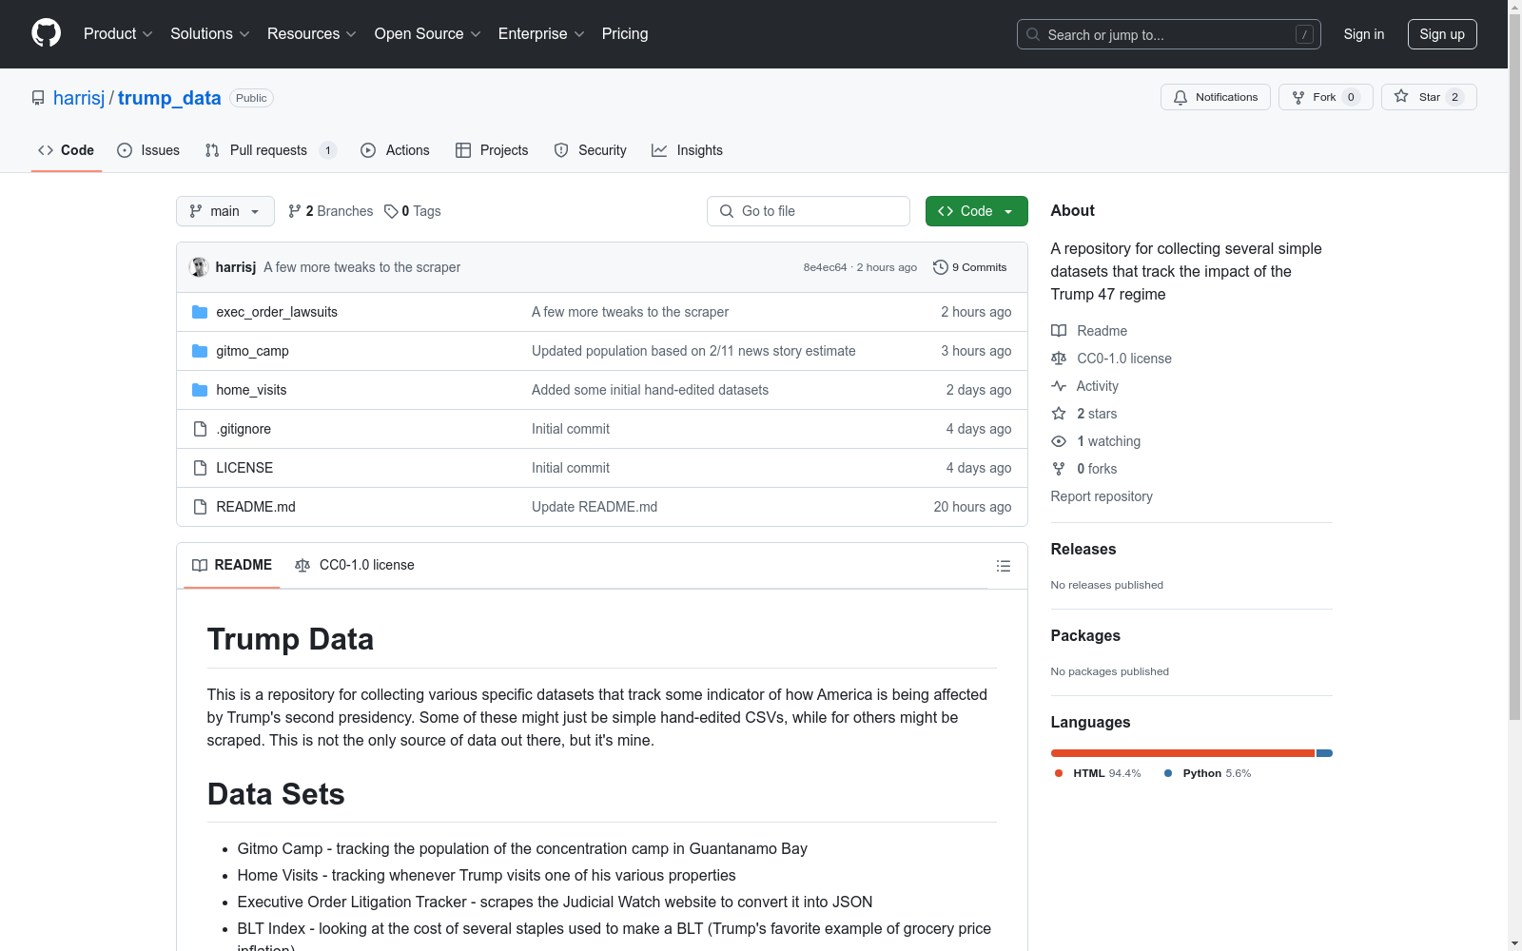Image resolution: width=1522 pixels, height=951 pixels.
Task: Click the license scale icon in About
Action: pyautogui.click(x=1059, y=359)
